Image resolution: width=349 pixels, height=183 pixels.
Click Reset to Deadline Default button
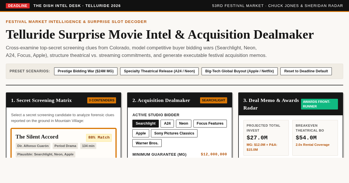(x=306, y=71)
